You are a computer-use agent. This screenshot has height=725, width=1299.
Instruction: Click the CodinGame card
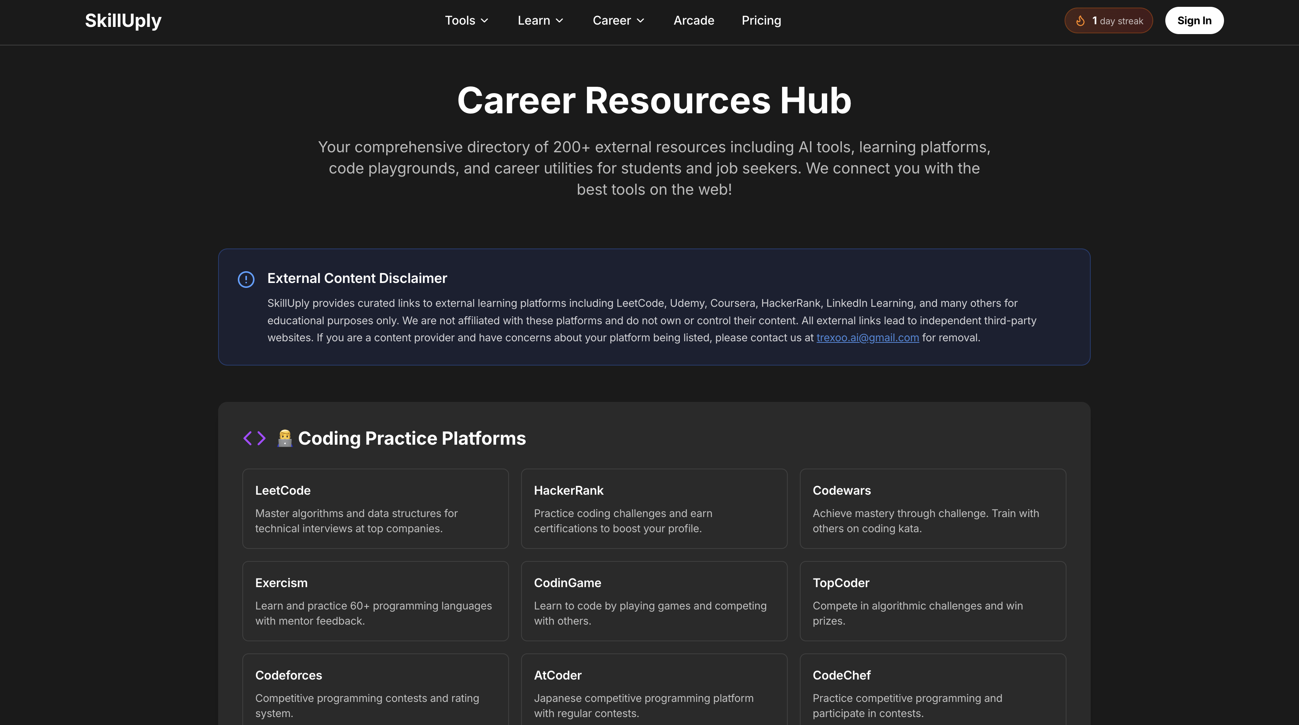pos(654,601)
